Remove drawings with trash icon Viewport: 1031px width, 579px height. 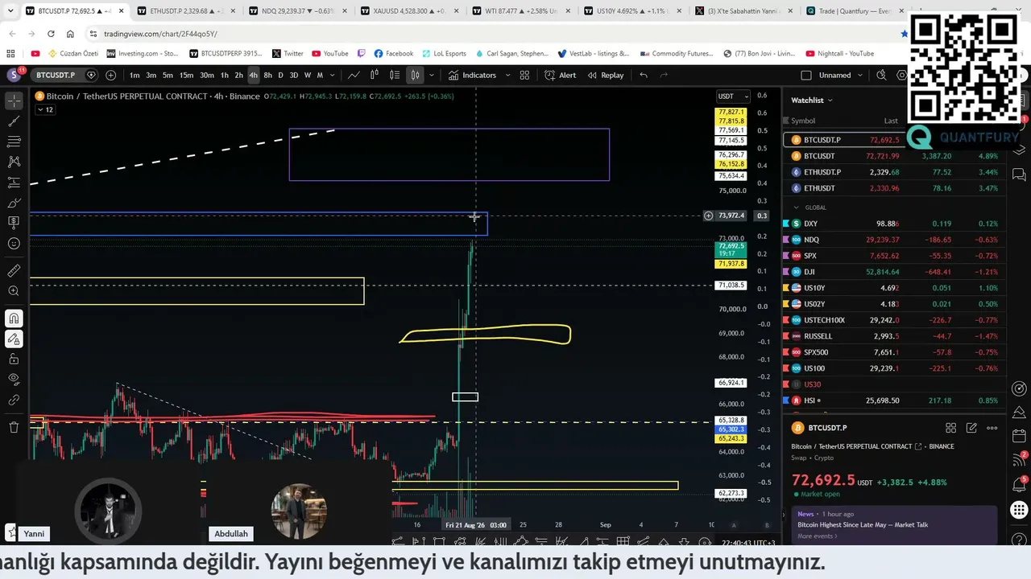[14, 427]
